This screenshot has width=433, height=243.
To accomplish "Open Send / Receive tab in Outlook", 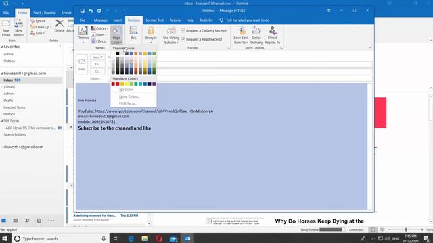I will pos(44,13).
